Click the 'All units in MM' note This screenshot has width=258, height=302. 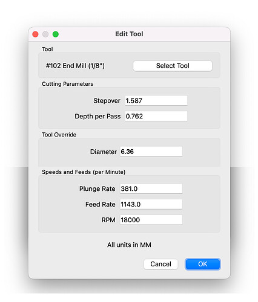(x=129, y=245)
